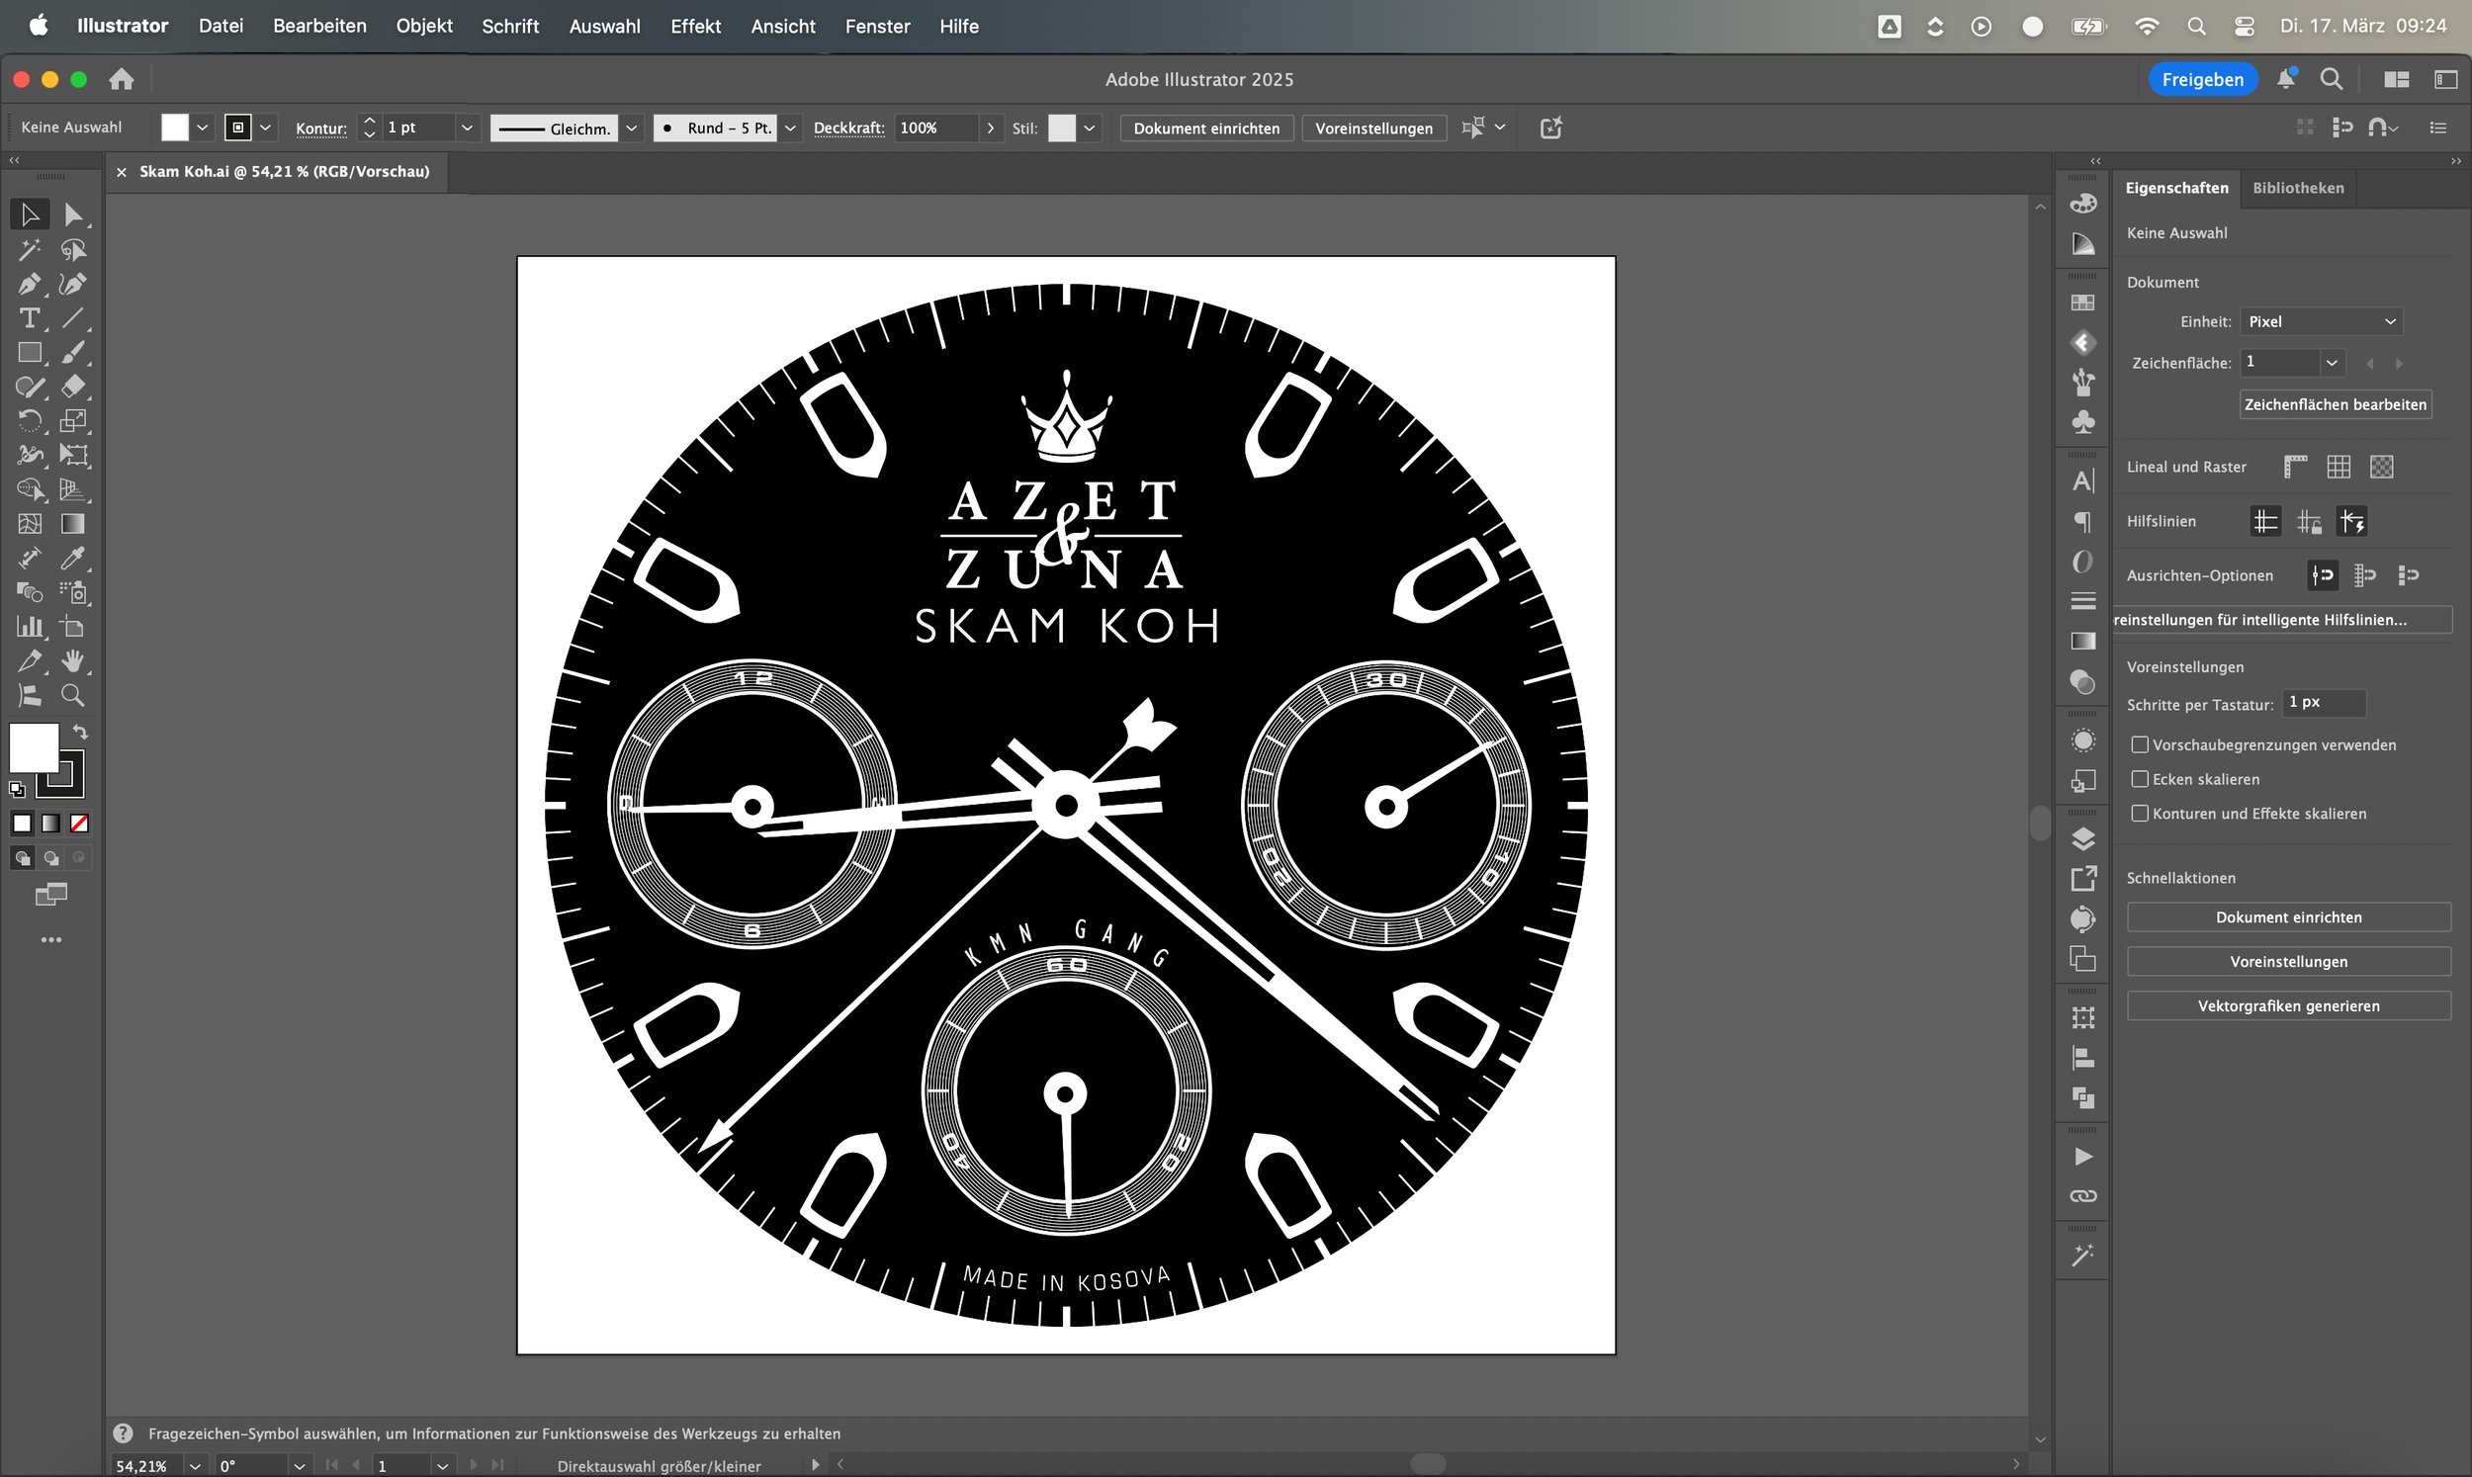Open the Effekt menu

tap(694, 26)
